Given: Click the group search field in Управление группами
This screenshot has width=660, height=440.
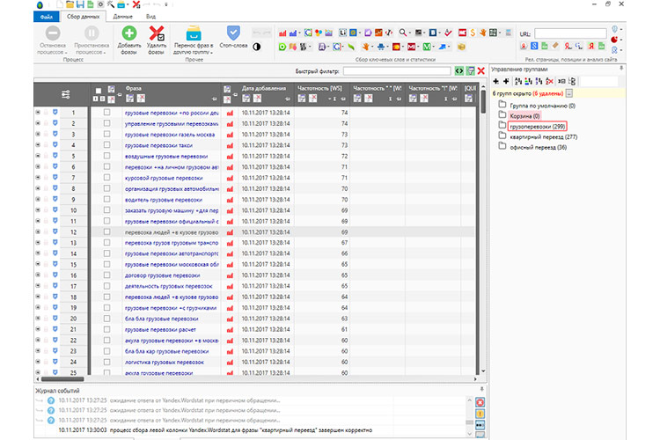Looking at the screenshot, I should [x=598, y=81].
